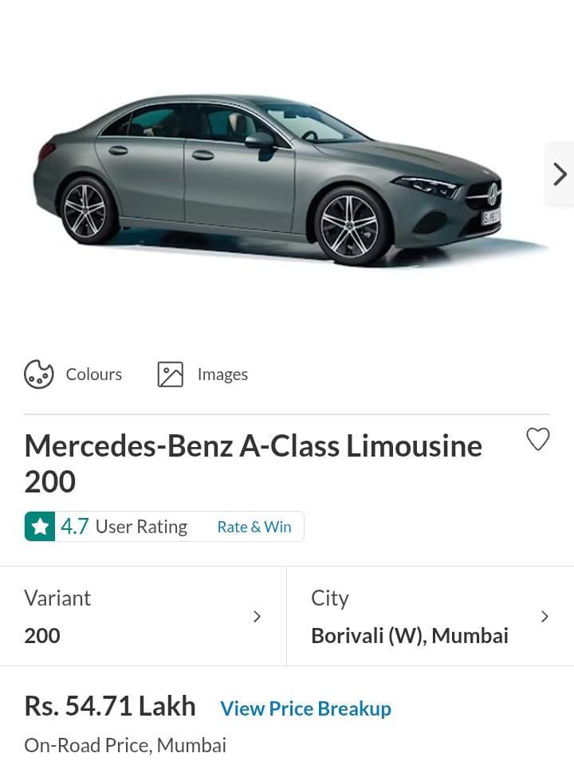Click the On-Road Price, Mumbai text
This screenshot has height=765, width=574.
pos(125,746)
